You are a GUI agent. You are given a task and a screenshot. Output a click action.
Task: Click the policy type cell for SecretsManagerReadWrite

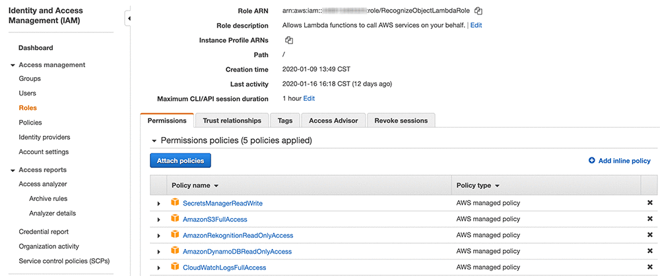[488, 203]
